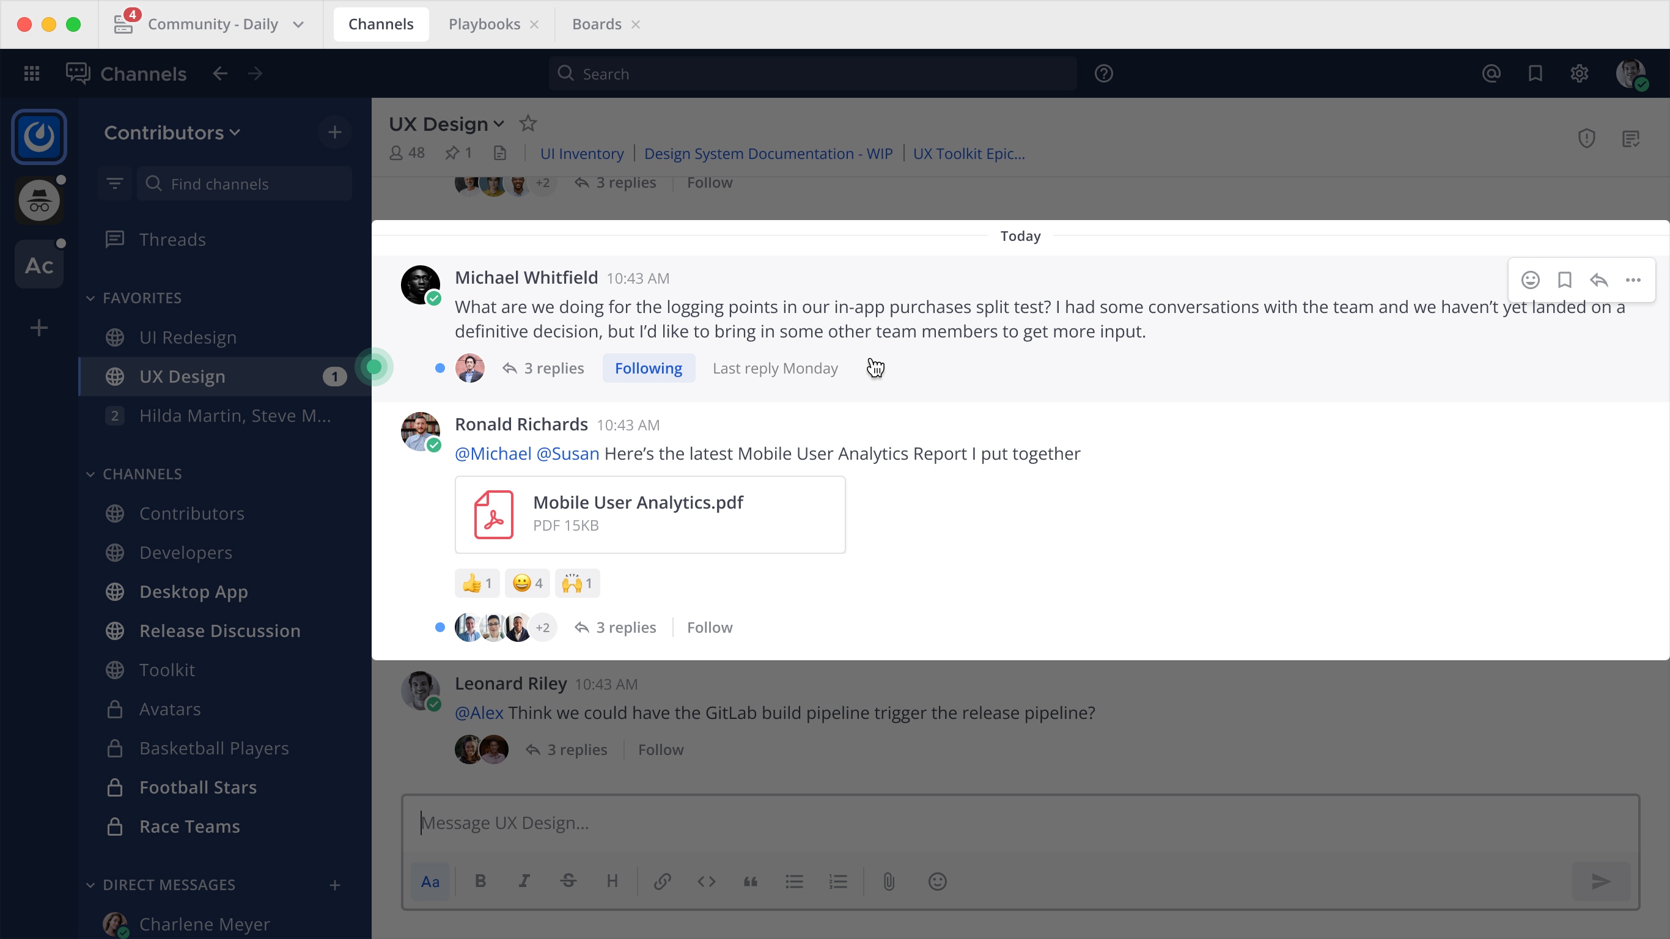Toggle Follow on Ronald Richards' thread
1670x939 pixels.
pyautogui.click(x=709, y=626)
